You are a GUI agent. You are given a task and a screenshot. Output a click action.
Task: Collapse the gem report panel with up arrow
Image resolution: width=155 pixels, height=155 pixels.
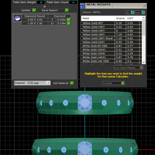(x=45, y=6)
